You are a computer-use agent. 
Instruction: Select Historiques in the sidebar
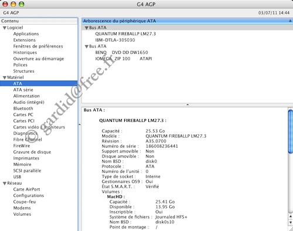click(x=25, y=52)
